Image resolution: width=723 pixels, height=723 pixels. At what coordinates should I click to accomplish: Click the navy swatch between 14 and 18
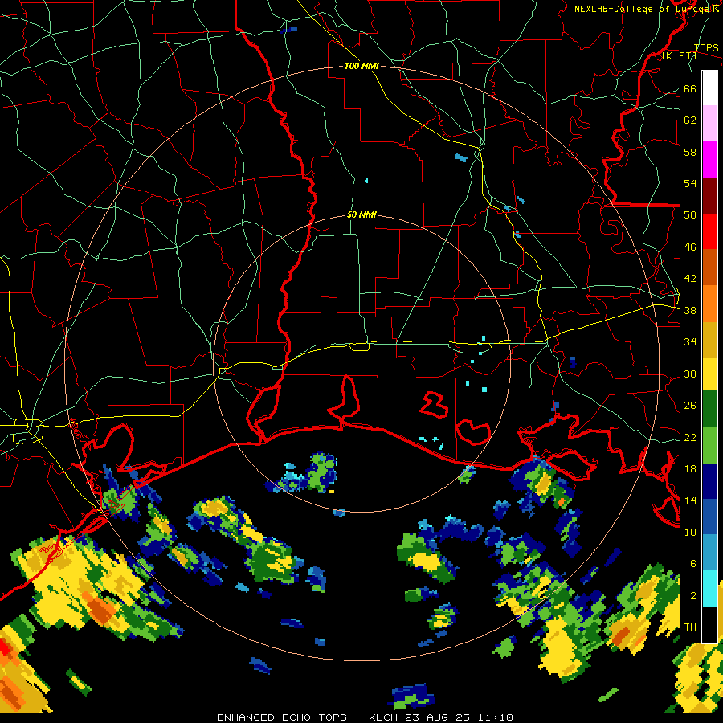point(709,481)
